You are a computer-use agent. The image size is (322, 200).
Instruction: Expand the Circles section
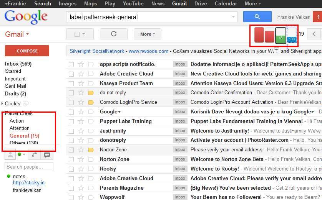(2, 103)
